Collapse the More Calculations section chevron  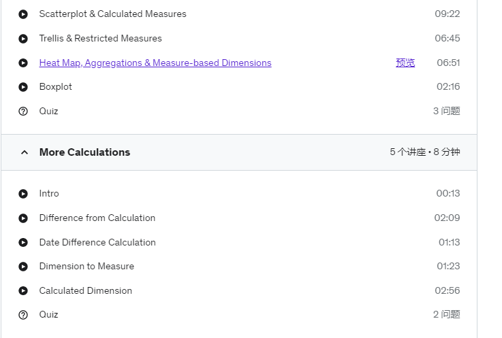pos(25,152)
